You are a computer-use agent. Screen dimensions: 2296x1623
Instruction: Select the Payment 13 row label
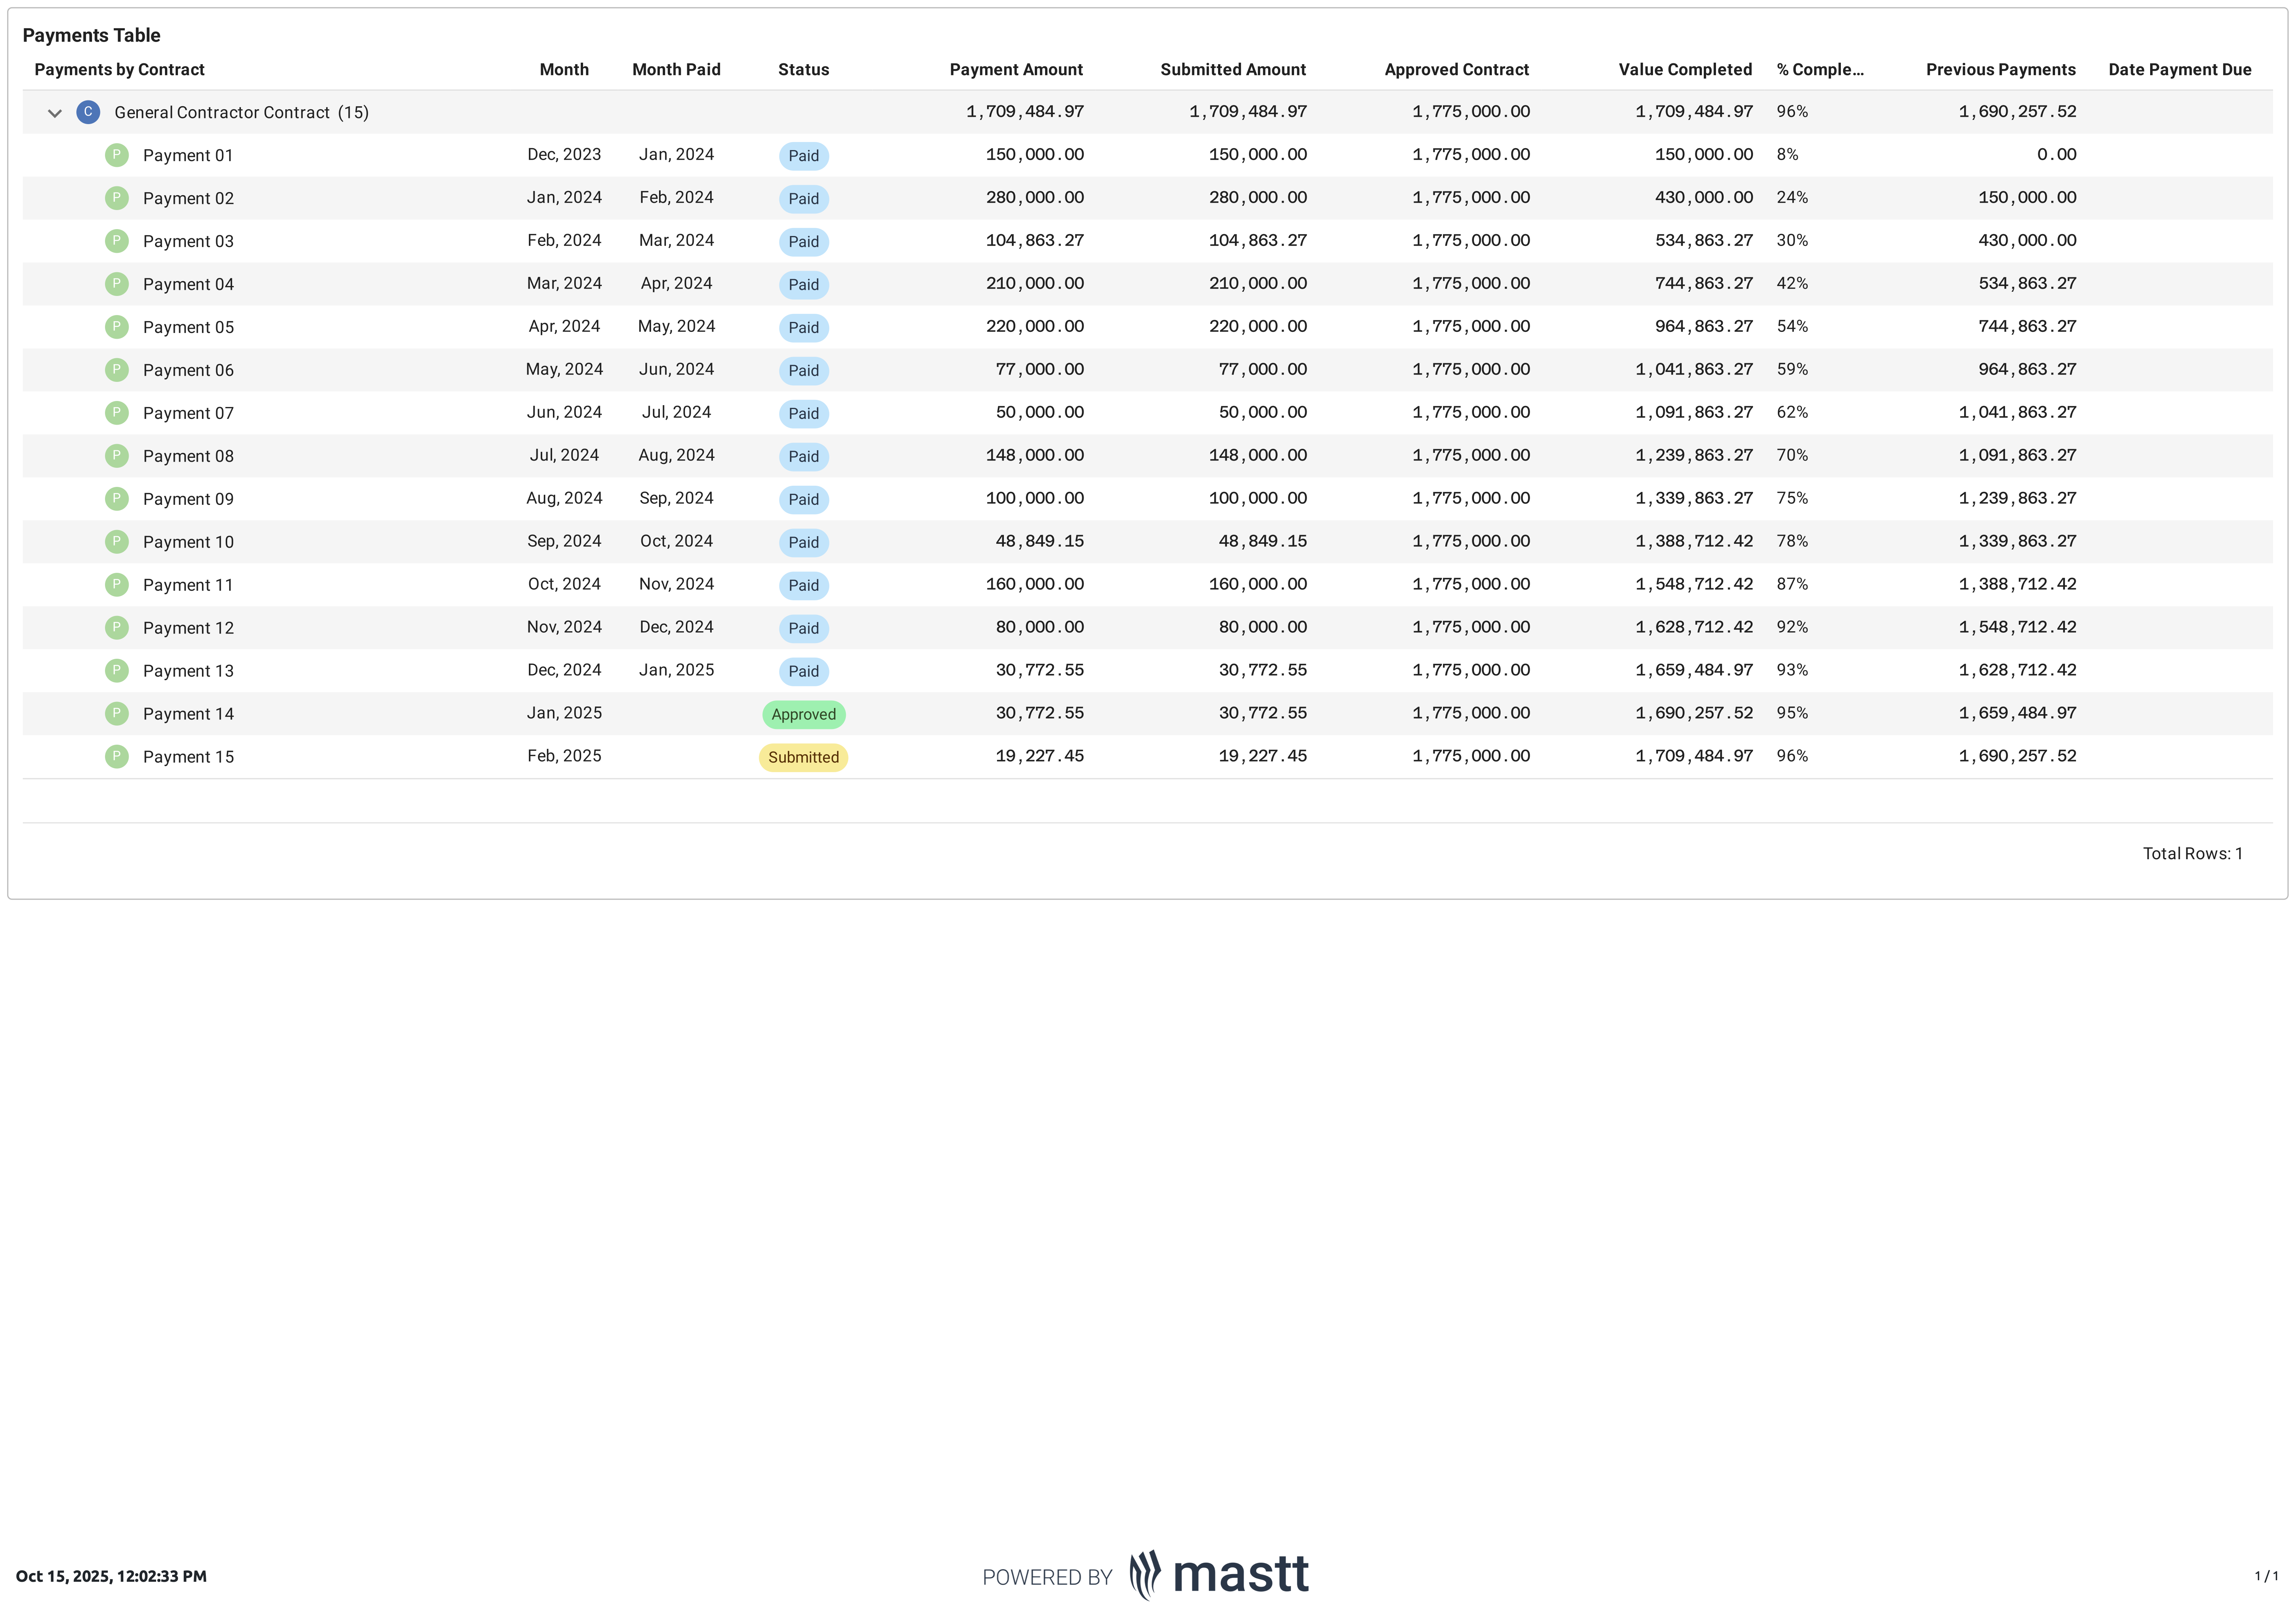pos(188,671)
